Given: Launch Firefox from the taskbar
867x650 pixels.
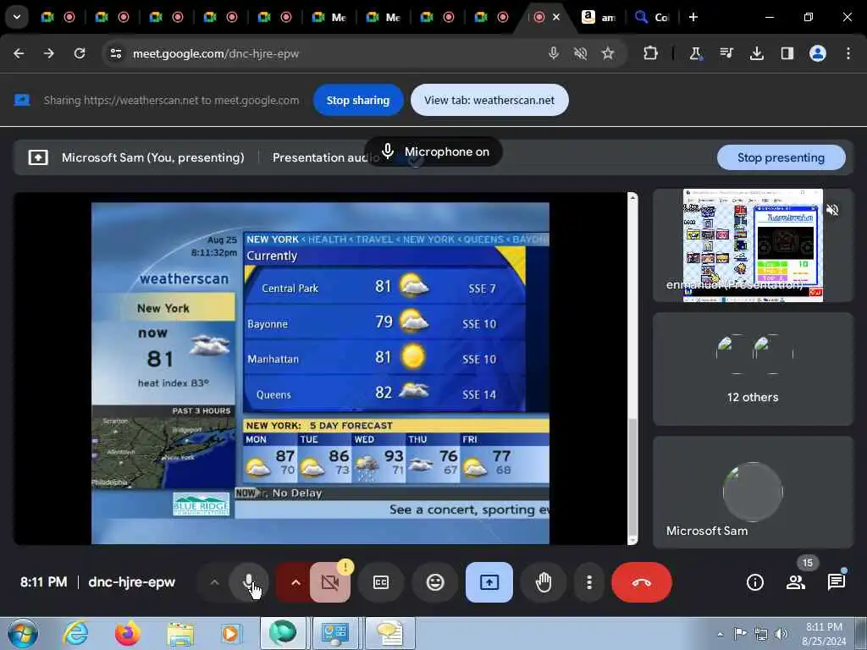Looking at the screenshot, I should [x=127, y=633].
